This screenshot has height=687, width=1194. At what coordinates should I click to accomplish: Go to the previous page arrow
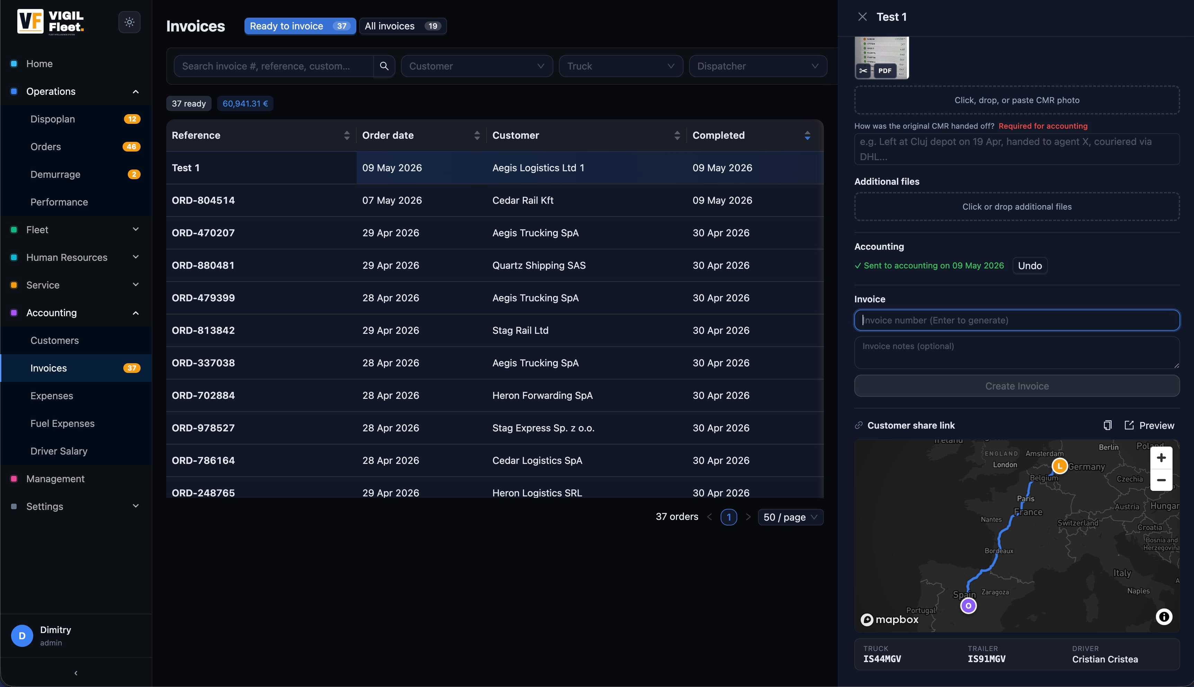click(710, 517)
